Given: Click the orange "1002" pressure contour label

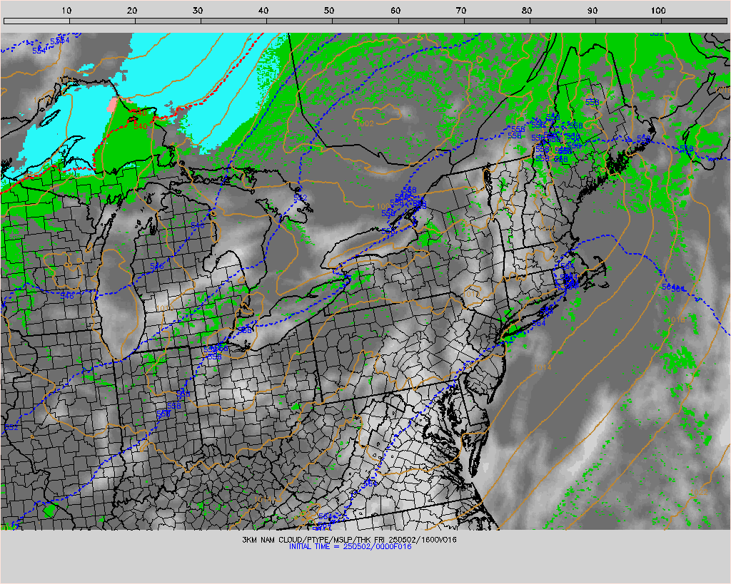Looking at the screenshot, I should [x=365, y=123].
